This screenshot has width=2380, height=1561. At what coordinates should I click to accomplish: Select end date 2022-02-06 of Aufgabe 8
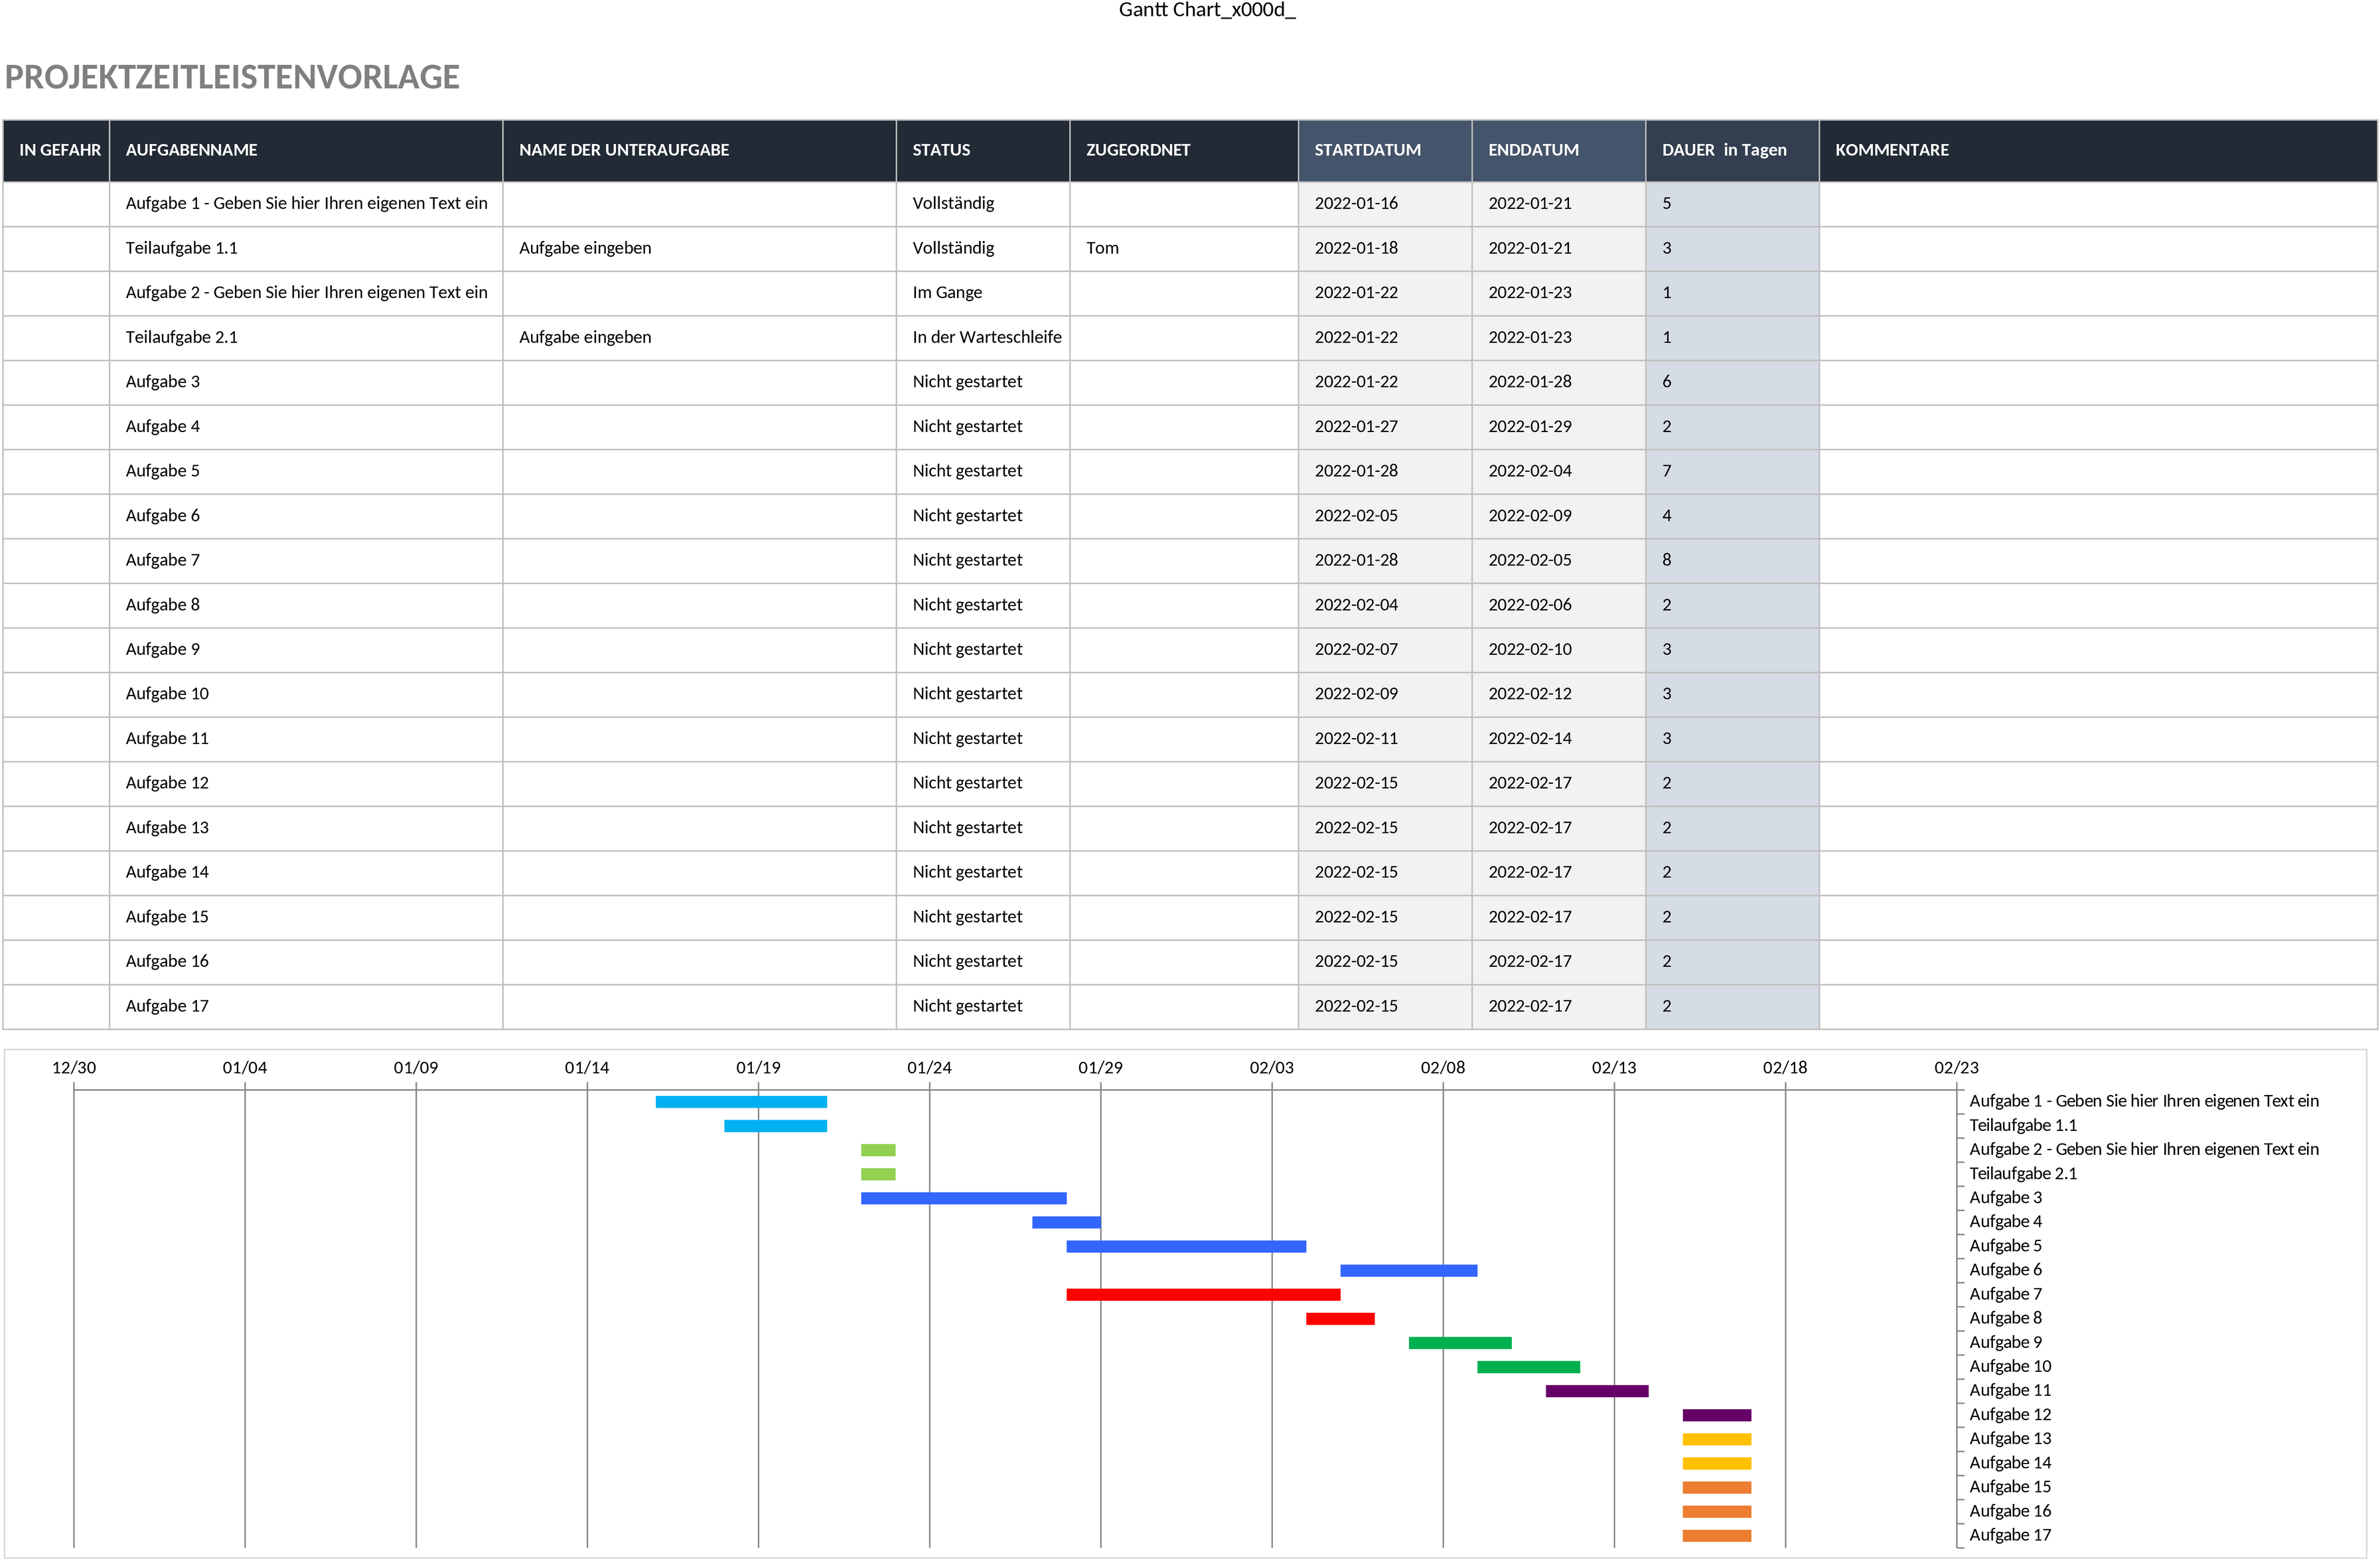pyautogui.click(x=1559, y=606)
